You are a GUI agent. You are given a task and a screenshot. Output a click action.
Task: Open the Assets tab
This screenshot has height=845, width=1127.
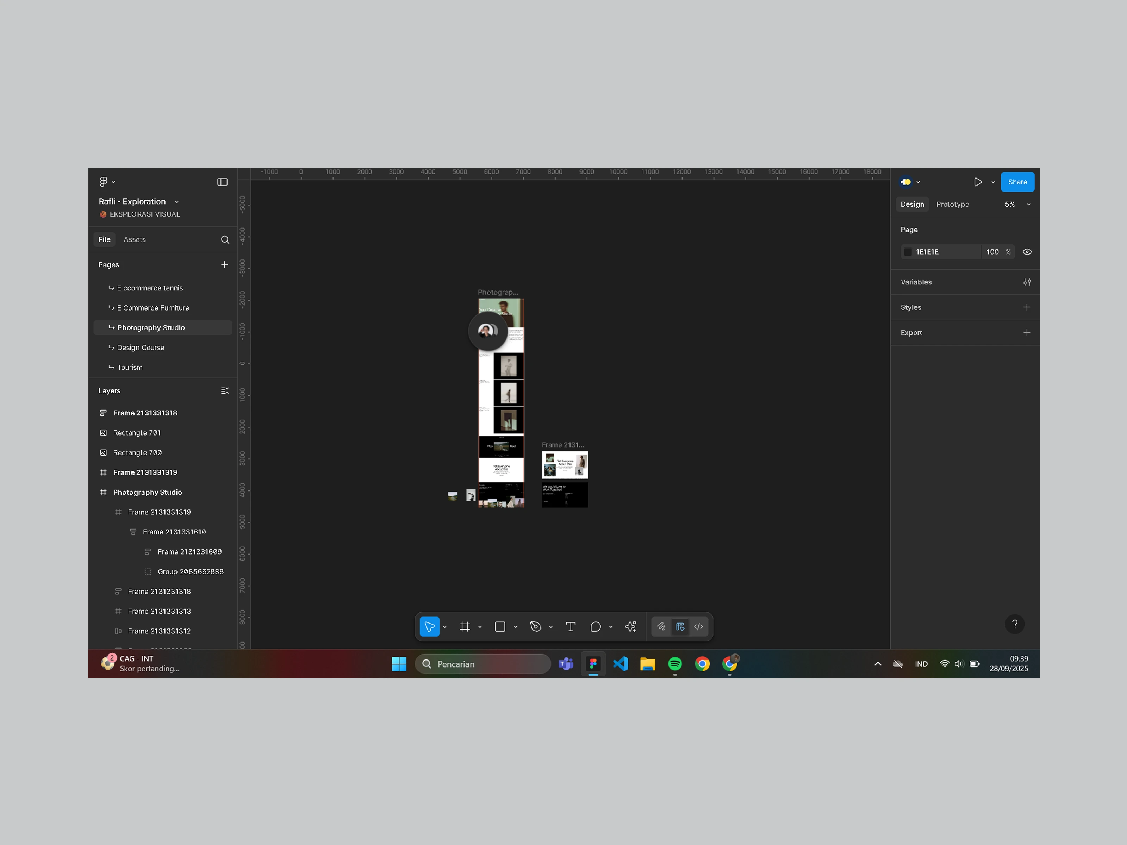click(x=135, y=239)
